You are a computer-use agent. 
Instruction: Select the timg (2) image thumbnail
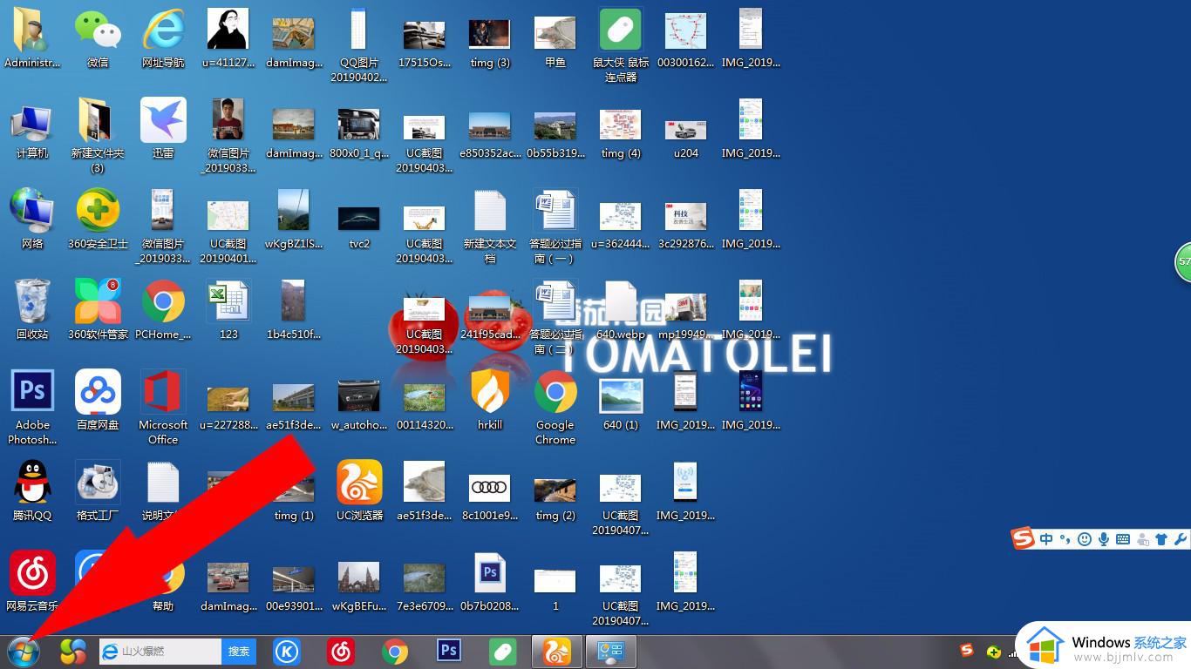(x=555, y=490)
